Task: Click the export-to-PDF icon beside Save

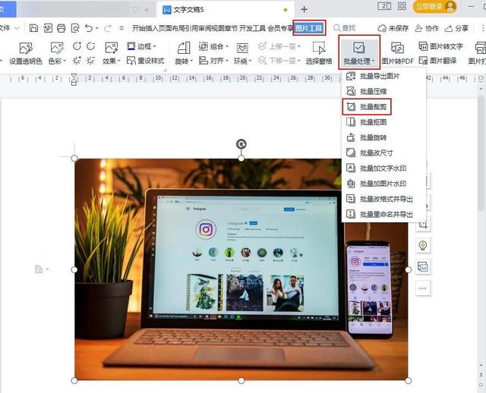Action: [48, 28]
